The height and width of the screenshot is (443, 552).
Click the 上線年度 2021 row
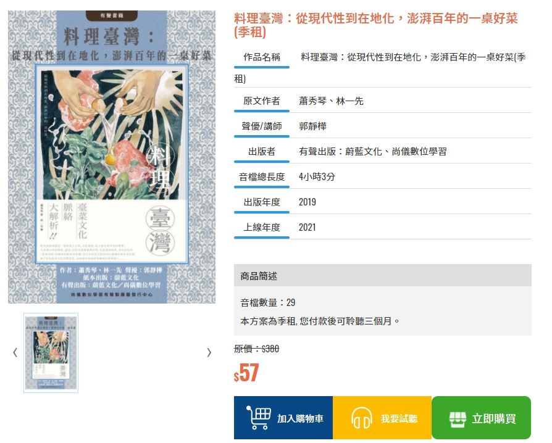tap(383, 227)
